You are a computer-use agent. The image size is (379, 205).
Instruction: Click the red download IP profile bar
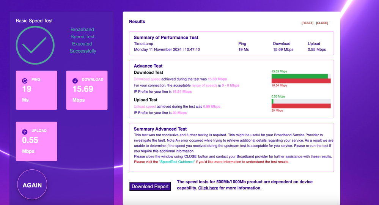[301, 81]
